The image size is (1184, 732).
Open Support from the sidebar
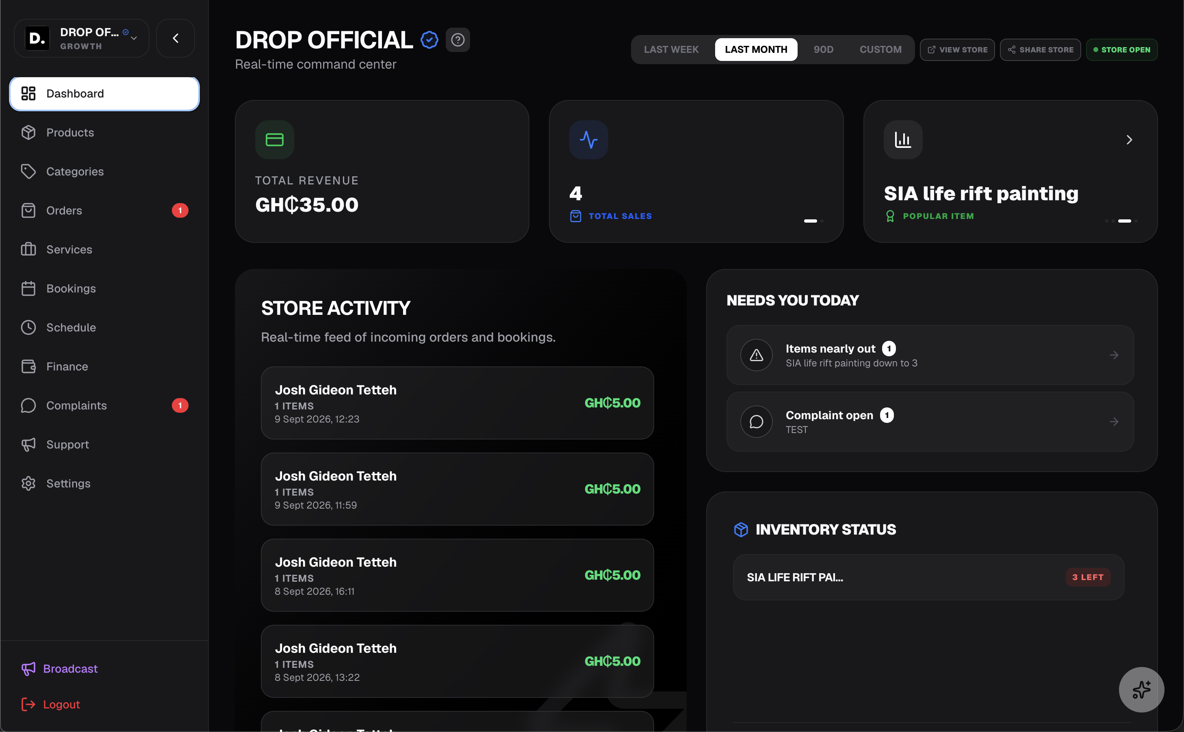[x=104, y=444]
